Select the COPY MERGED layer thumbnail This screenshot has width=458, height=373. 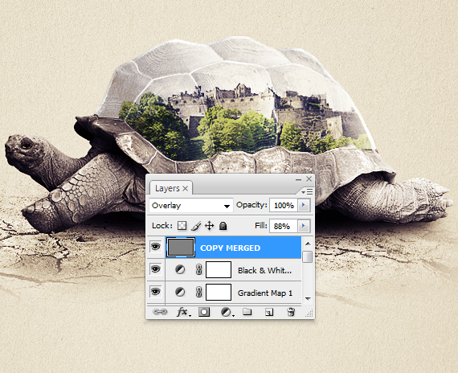tap(181, 248)
